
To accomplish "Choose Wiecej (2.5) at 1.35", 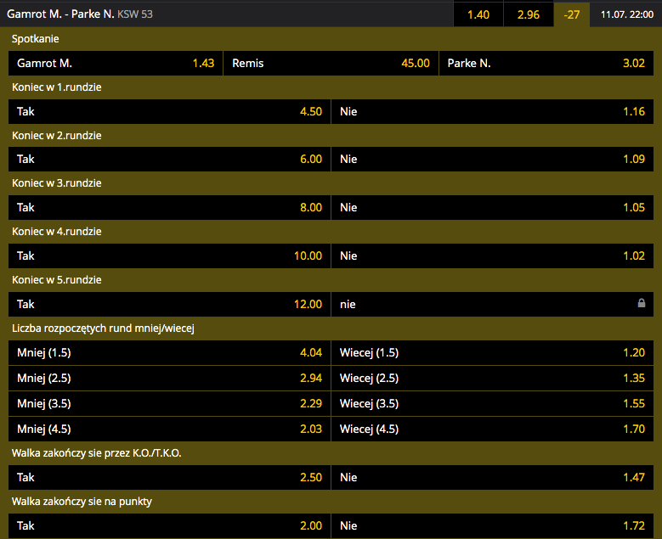I will (492, 379).
